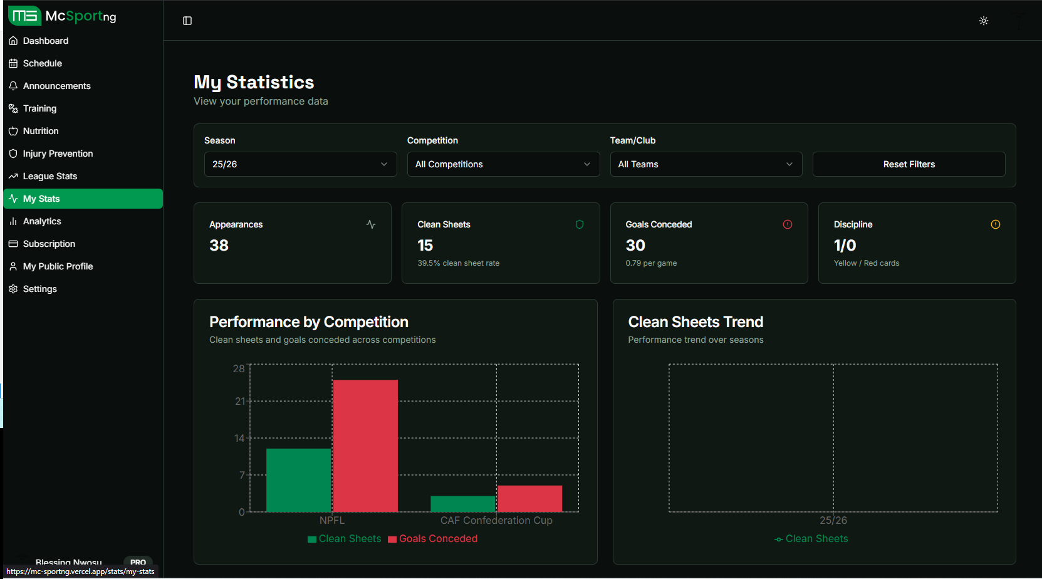The width and height of the screenshot is (1042, 579).
Task: Click the Clean Sheets shield card icon
Action: pyautogui.click(x=580, y=224)
